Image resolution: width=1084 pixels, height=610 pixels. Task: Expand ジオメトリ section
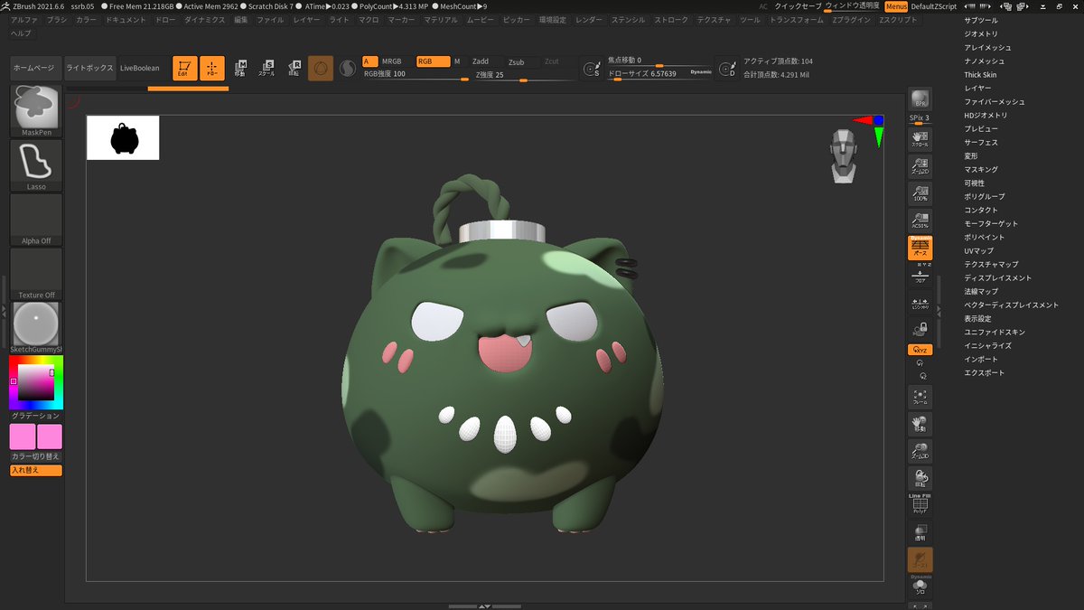point(982,33)
